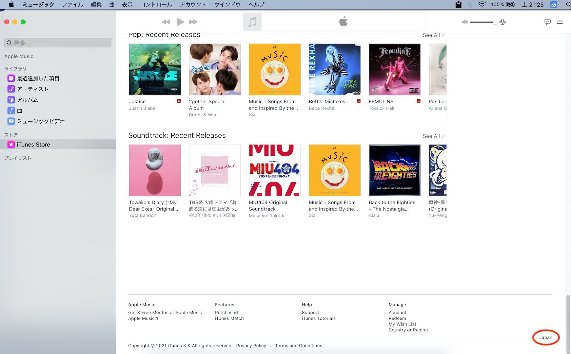Open the Account footer link
This screenshot has width=571, height=354.
tap(398, 313)
